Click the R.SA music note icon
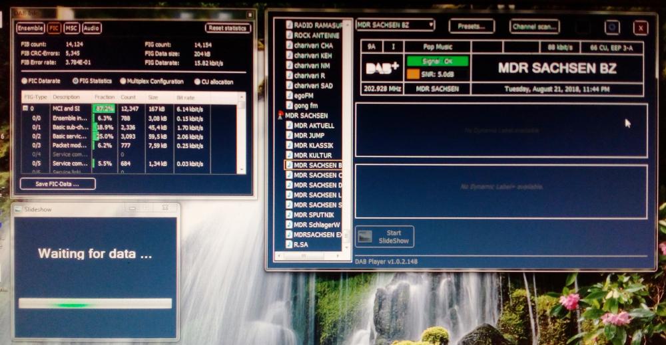 (289, 245)
